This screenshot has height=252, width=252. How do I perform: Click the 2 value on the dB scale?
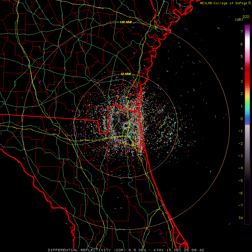242,94
